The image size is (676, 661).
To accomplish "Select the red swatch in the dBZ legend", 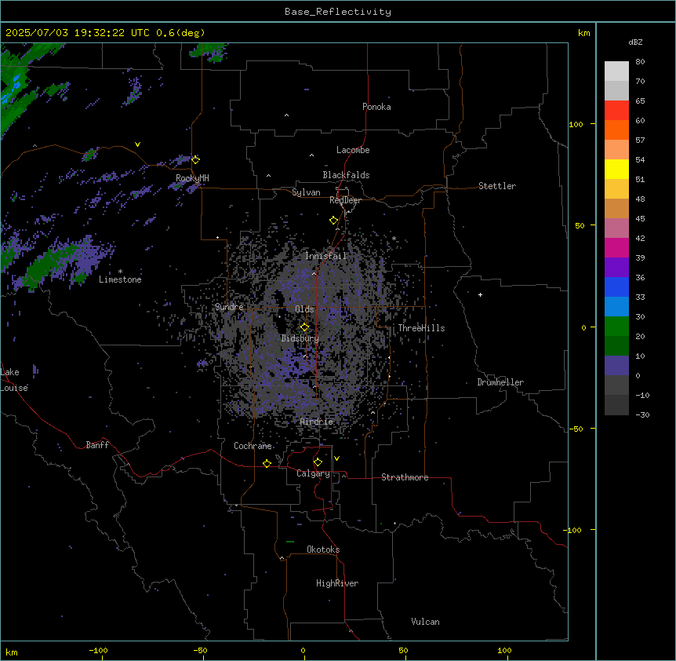I will pos(616,111).
